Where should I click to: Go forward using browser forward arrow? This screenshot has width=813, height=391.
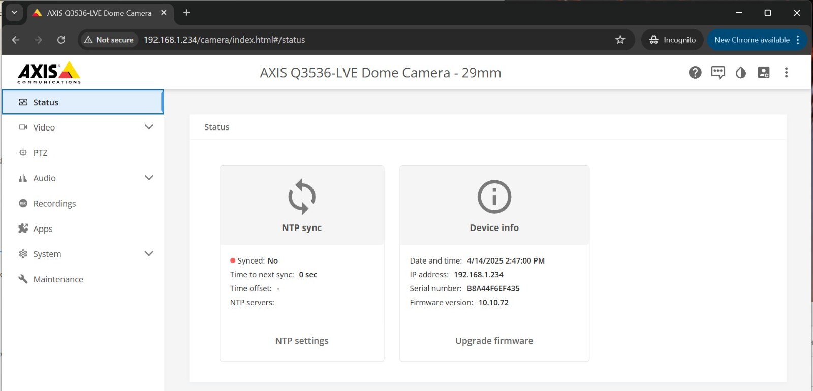click(38, 40)
